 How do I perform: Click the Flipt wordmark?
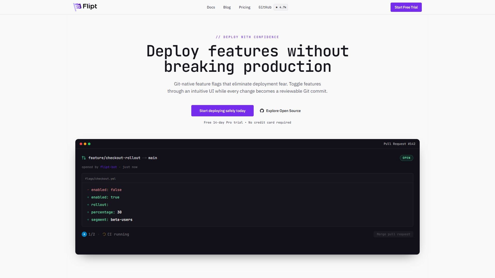point(90,6)
